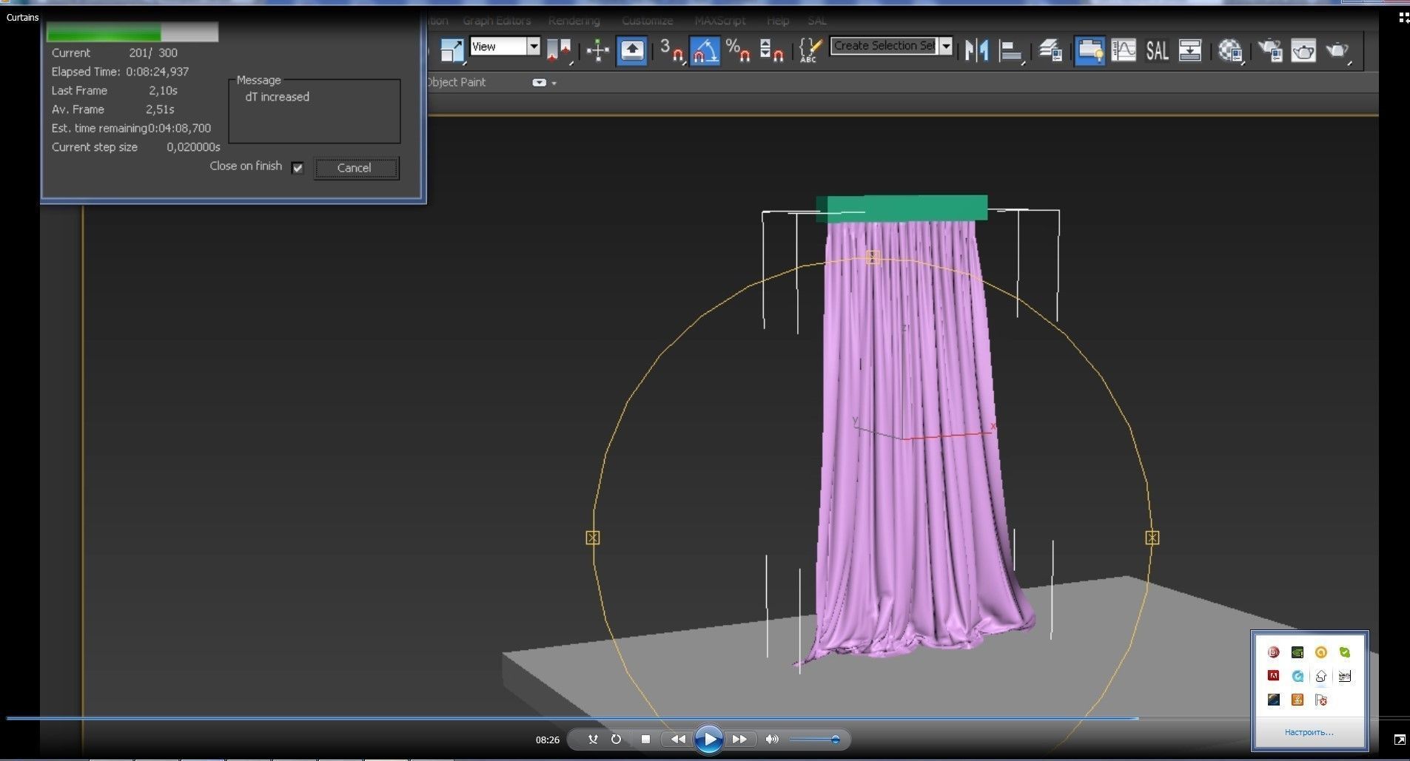The width and height of the screenshot is (1410, 761).
Task: Click the Action Center flag tray icon
Action: tap(1321, 700)
